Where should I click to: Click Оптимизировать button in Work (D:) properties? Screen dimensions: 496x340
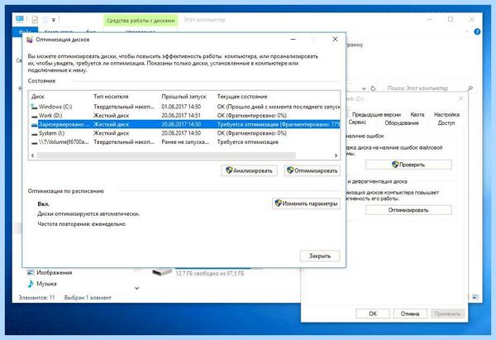click(x=408, y=210)
